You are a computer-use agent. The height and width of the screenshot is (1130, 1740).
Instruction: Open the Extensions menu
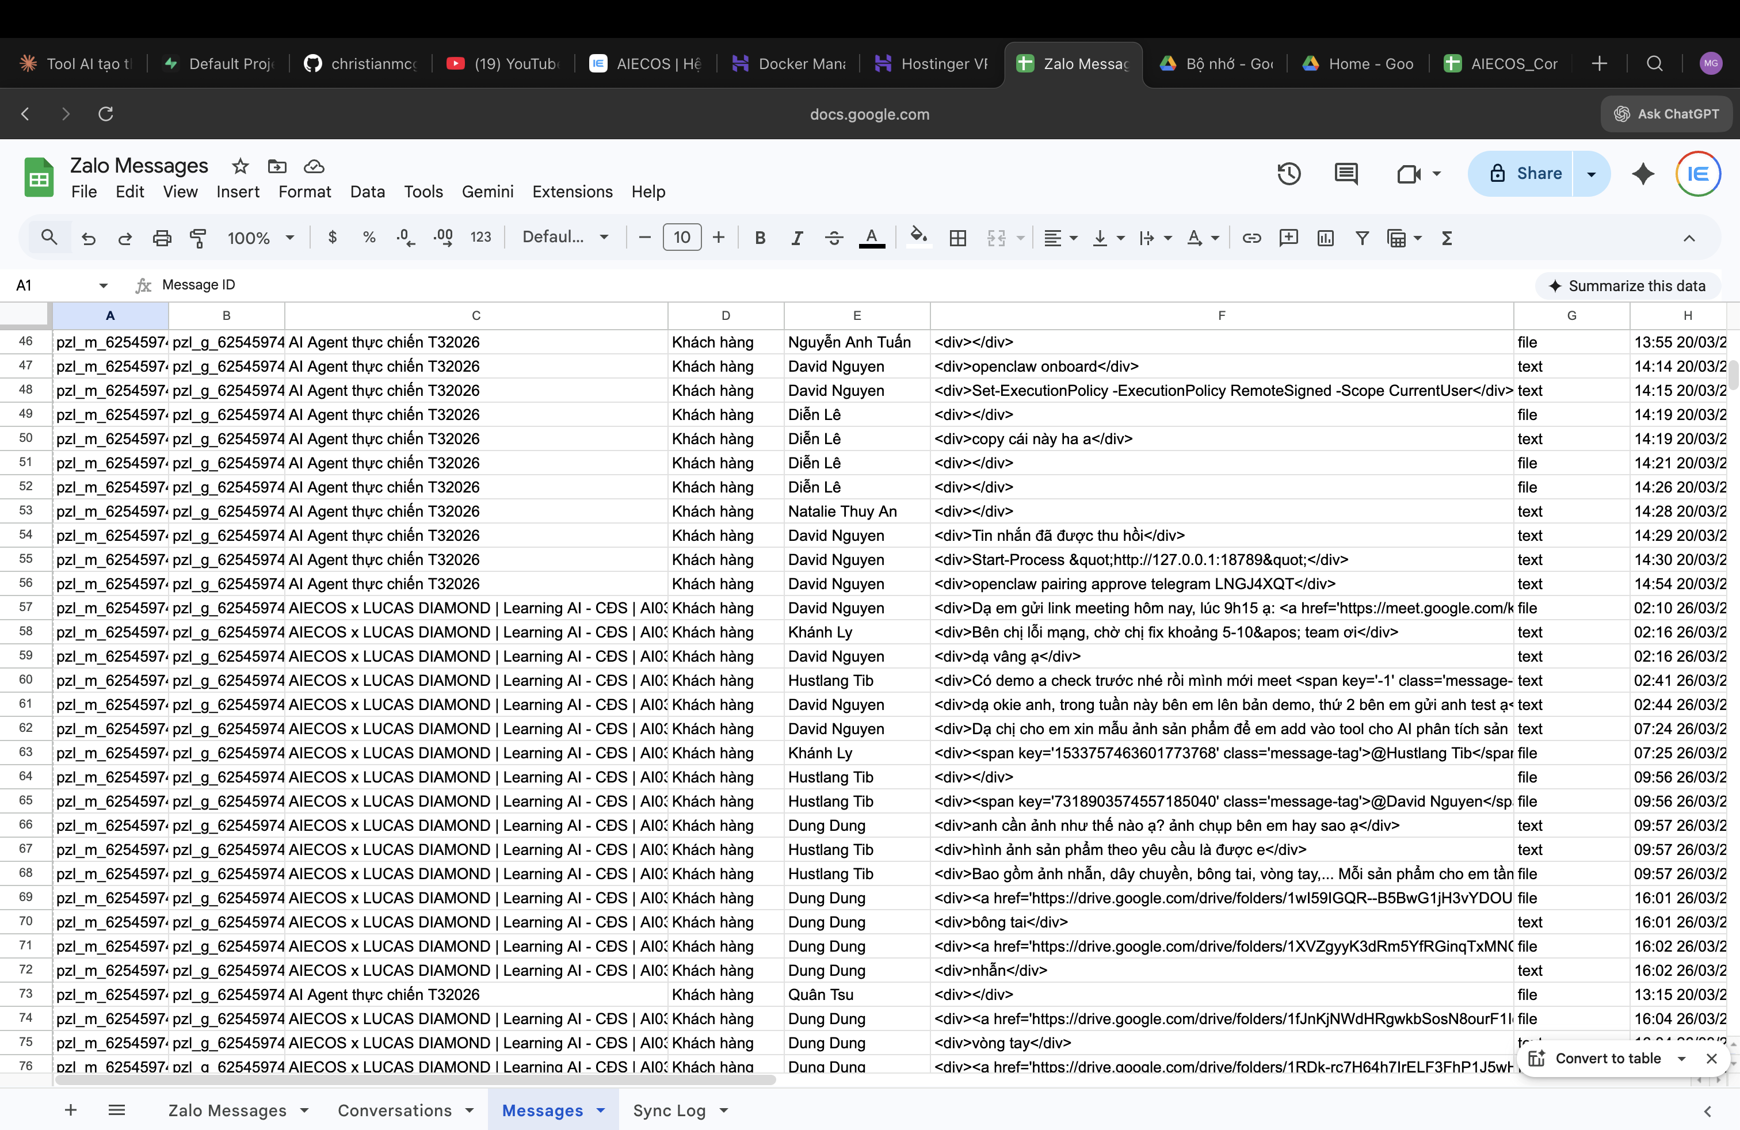(573, 192)
